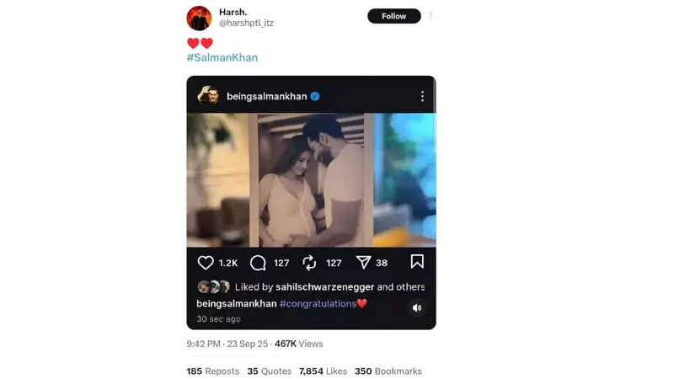This screenshot has width=674, height=379.
Task: Bookmark the embedded post
Action: [x=417, y=262]
